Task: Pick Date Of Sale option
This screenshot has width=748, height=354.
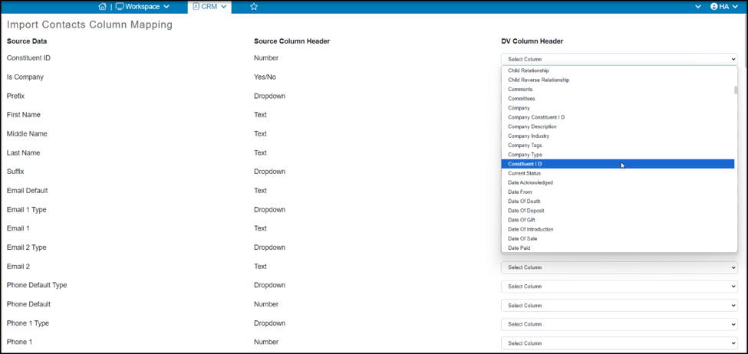Action: (618, 239)
